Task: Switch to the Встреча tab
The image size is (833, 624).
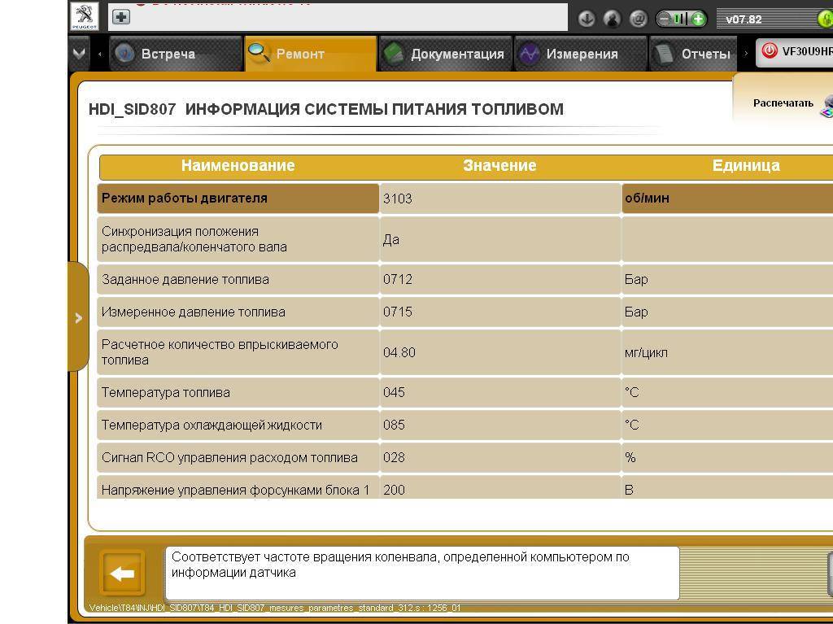Action: click(168, 55)
